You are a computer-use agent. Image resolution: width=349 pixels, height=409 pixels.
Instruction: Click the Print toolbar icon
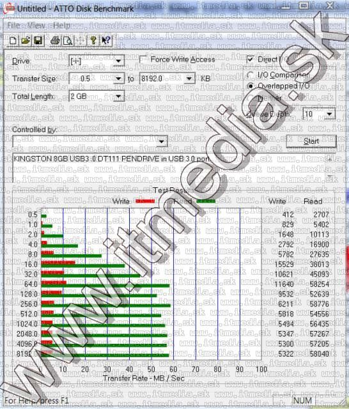[55, 41]
